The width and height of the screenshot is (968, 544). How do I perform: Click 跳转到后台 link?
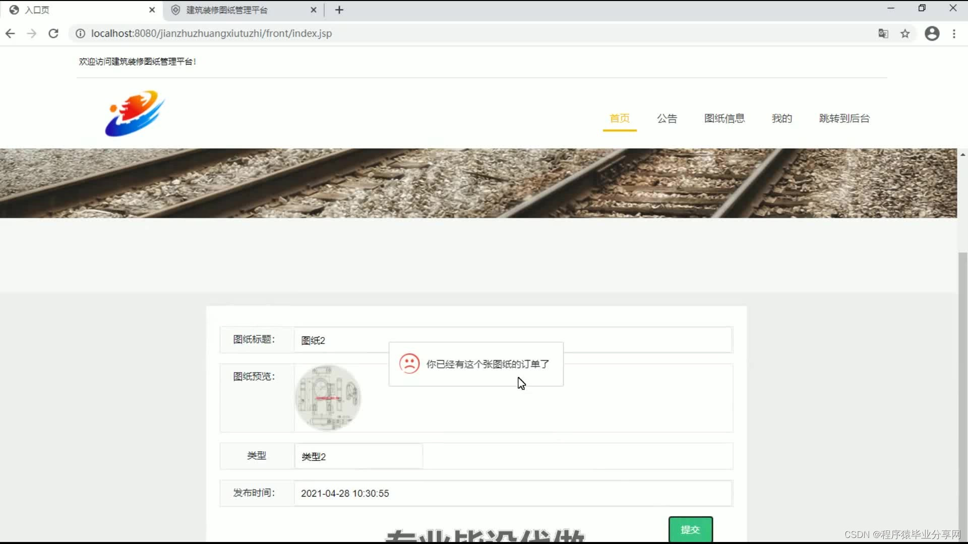coord(844,118)
